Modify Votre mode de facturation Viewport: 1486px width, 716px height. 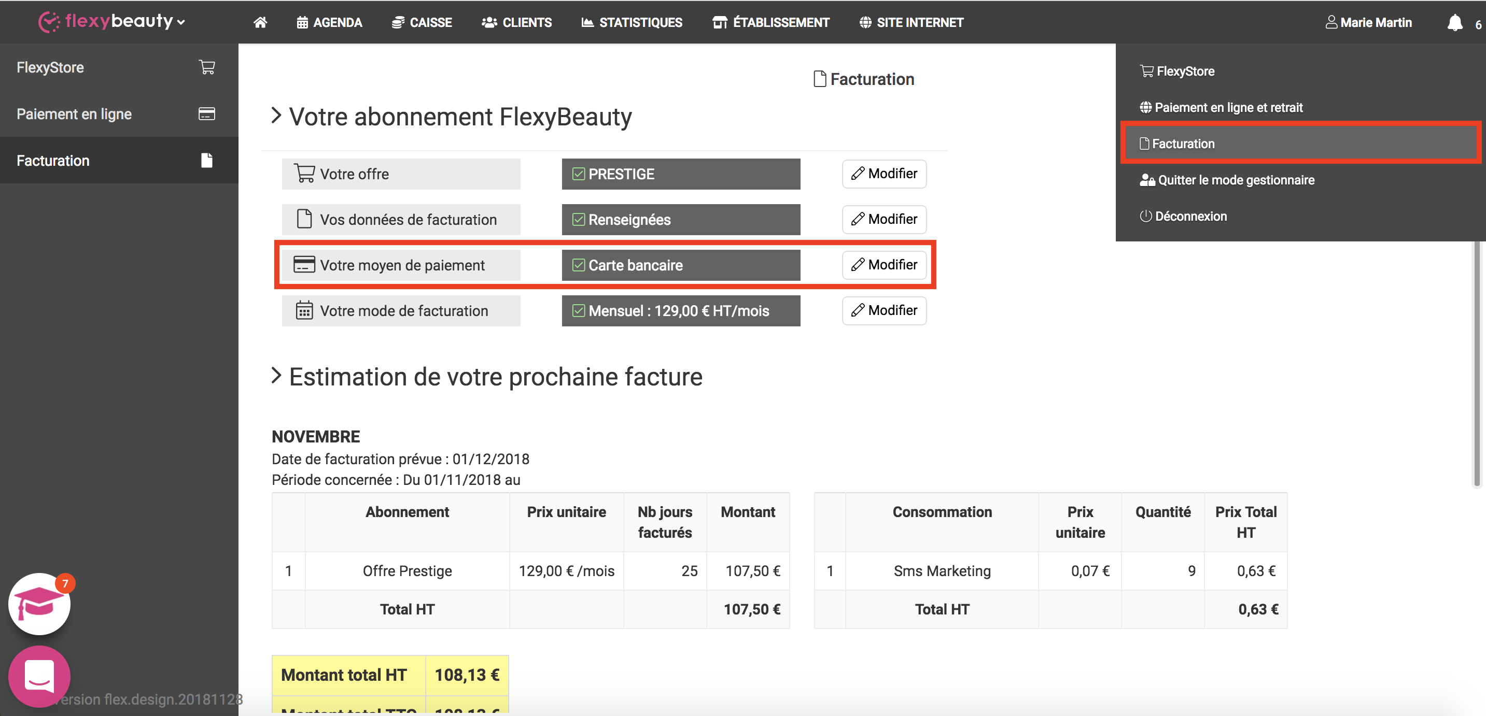pos(884,310)
